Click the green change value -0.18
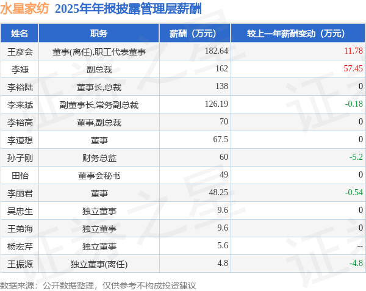Screen dimensions: 366x291 click(x=354, y=104)
